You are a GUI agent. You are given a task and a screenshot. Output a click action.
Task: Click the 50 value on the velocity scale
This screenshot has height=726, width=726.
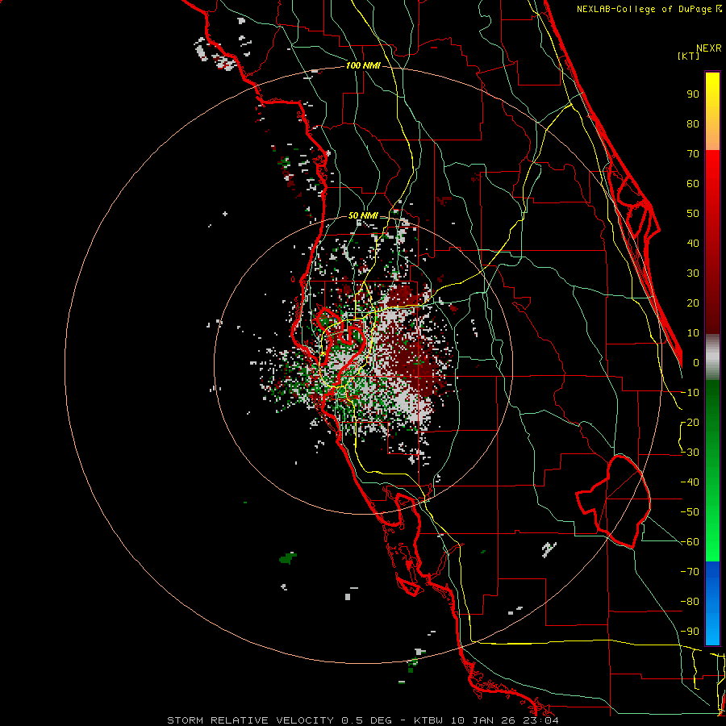pos(693,214)
